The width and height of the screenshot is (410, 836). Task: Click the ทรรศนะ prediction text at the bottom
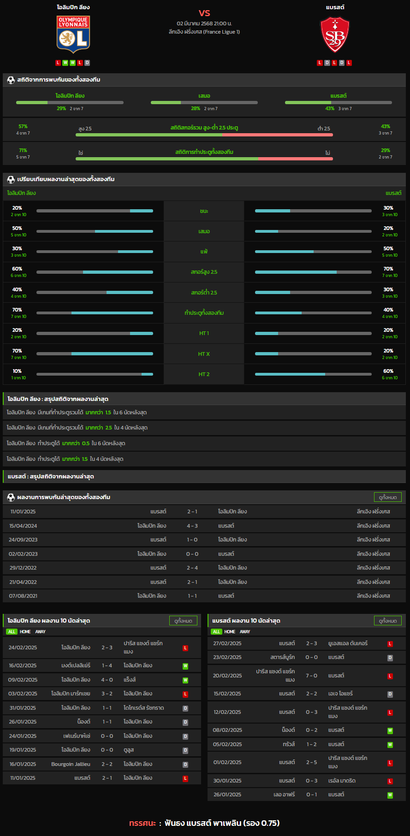tap(204, 823)
